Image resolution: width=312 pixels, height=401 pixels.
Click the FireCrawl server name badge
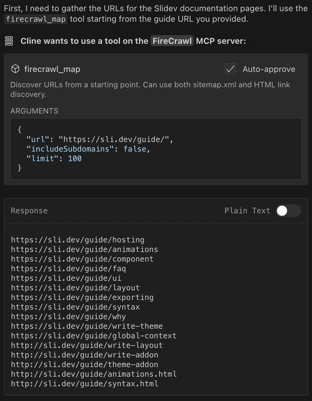coord(172,41)
